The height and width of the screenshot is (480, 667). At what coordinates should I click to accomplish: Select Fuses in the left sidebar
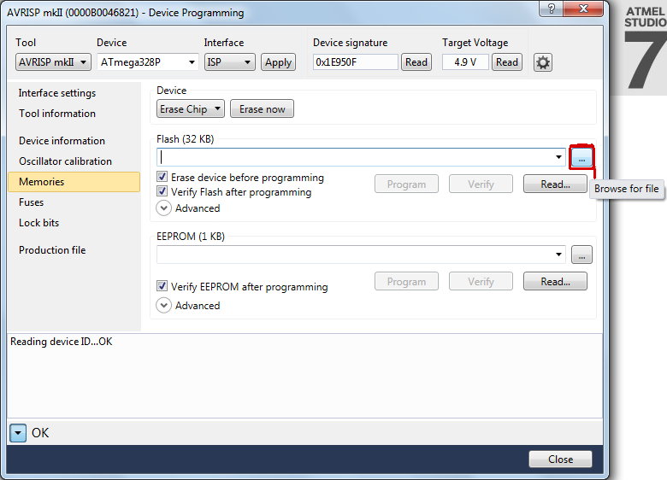pos(32,202)
